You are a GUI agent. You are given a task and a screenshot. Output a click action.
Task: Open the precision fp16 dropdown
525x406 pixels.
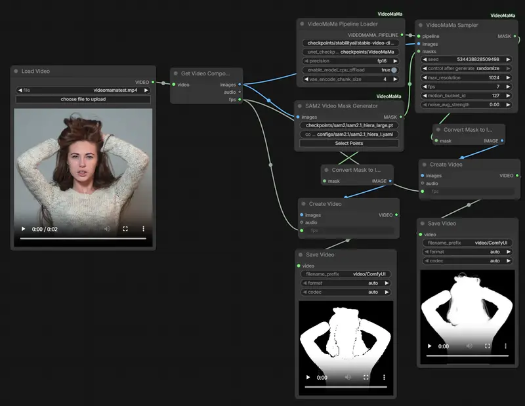tap(348, 61)
